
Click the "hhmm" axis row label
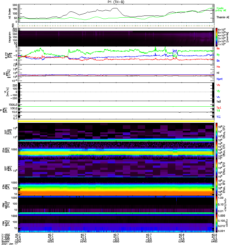(5, 241)
